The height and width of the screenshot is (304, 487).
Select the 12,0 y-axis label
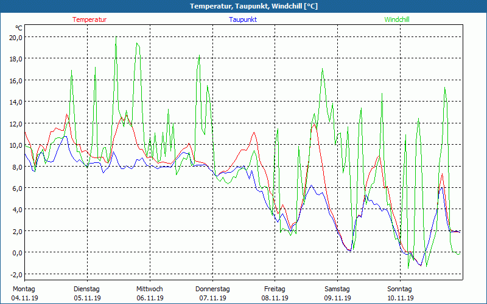coord(16,123)
